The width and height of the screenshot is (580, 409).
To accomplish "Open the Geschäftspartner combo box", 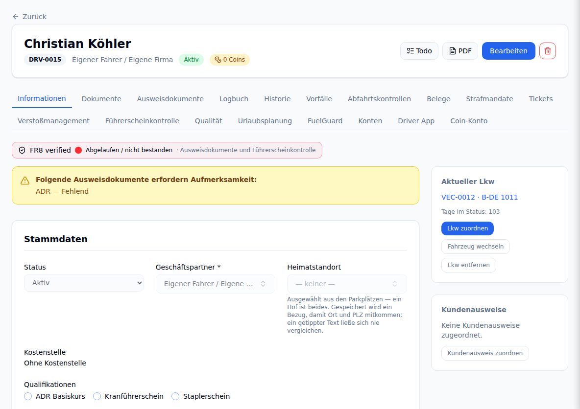I will pos(215,284).
